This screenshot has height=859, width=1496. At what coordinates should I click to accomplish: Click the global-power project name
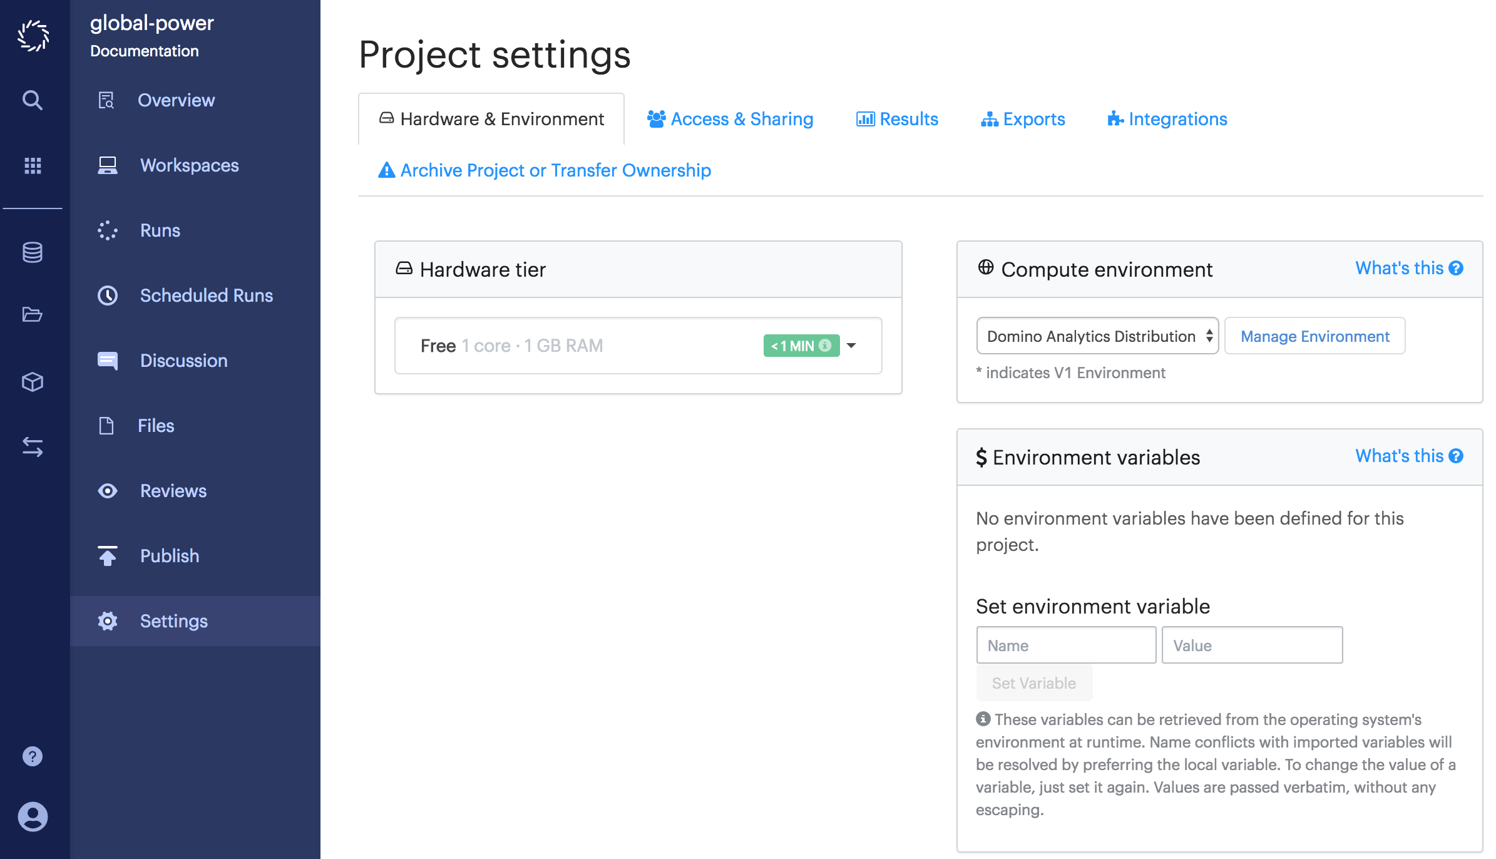tap(152, 23)
